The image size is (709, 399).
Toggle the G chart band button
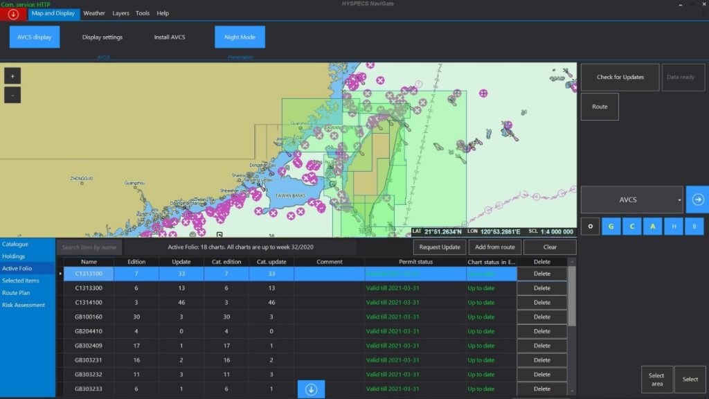[x=611, y=227]
